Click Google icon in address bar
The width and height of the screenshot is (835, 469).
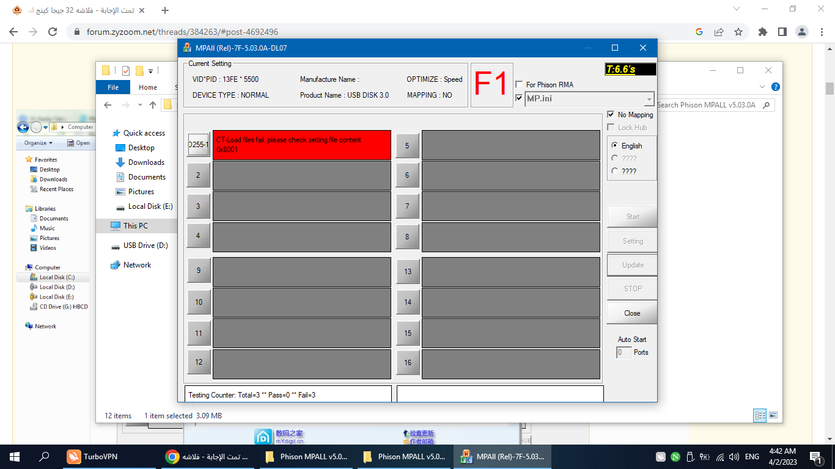699,32
